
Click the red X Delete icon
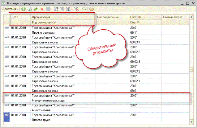tap(42, 9)
